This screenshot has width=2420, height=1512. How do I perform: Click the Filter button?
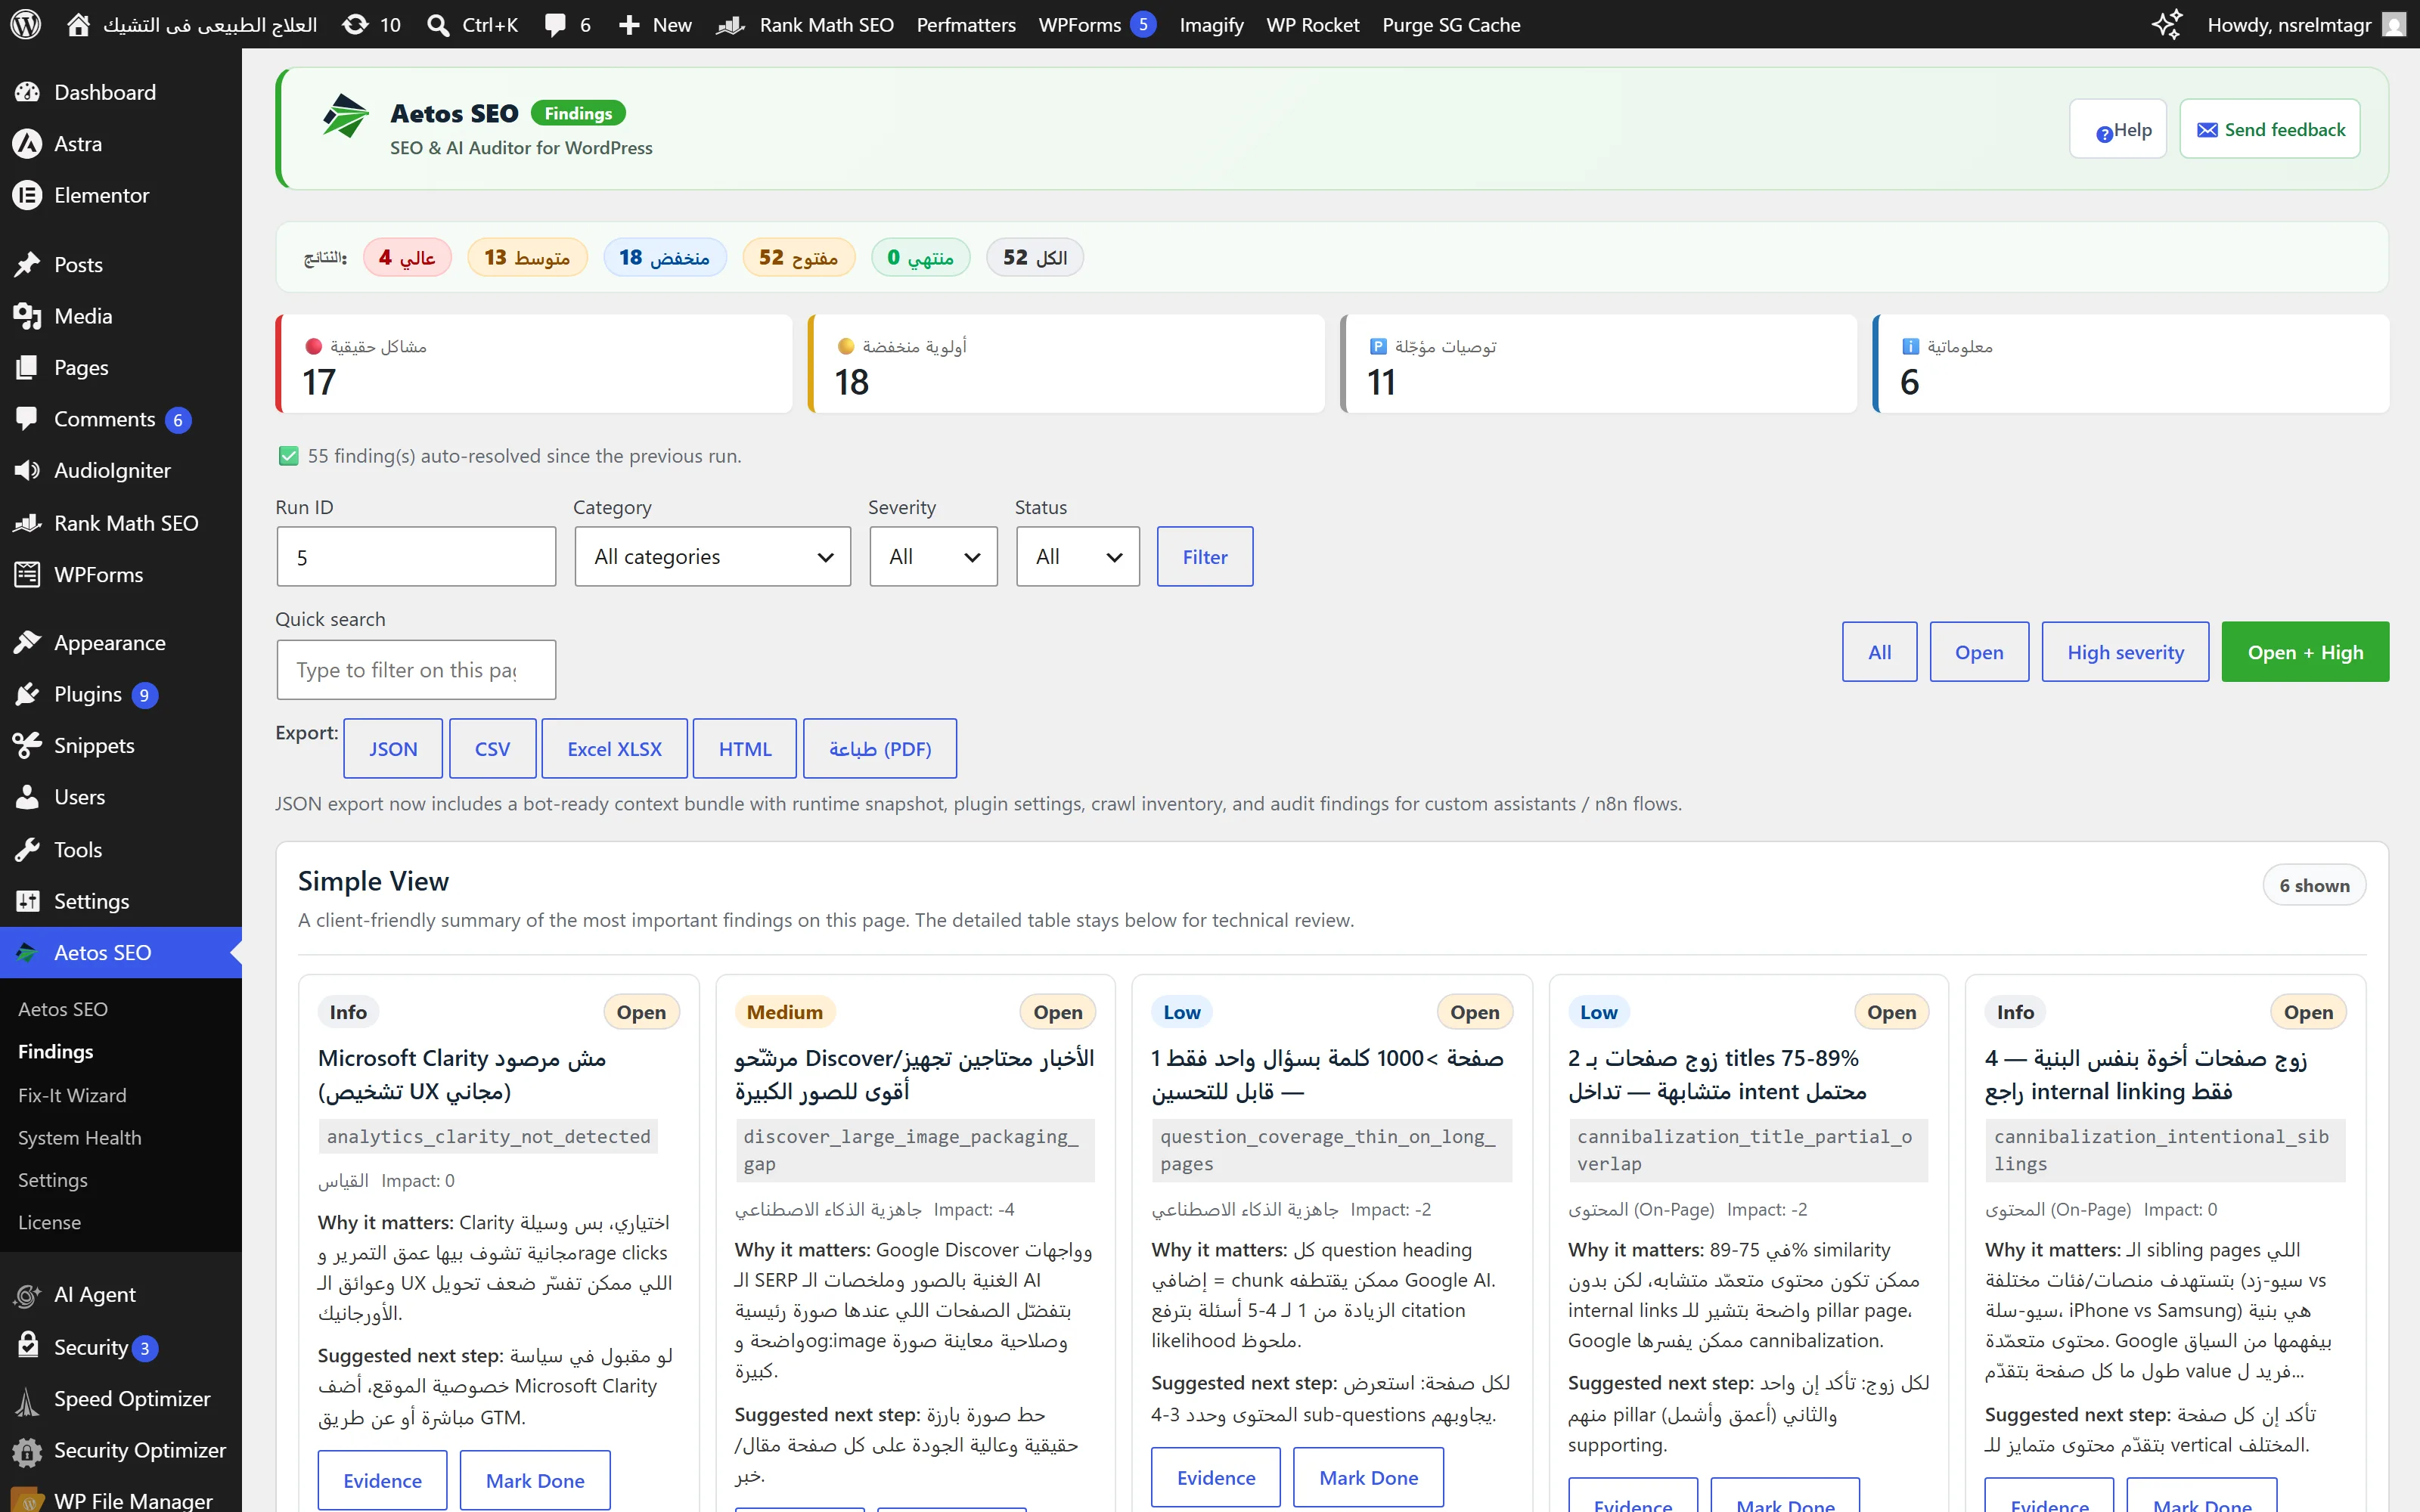point(1205,556)
